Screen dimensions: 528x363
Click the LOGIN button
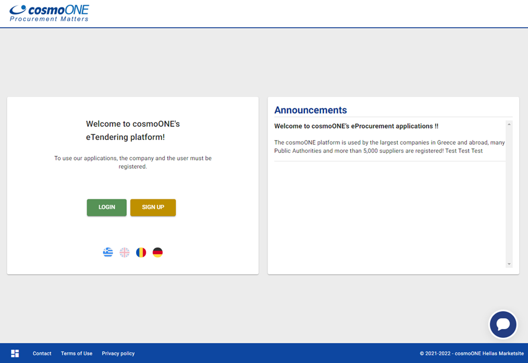coord(107,207)
